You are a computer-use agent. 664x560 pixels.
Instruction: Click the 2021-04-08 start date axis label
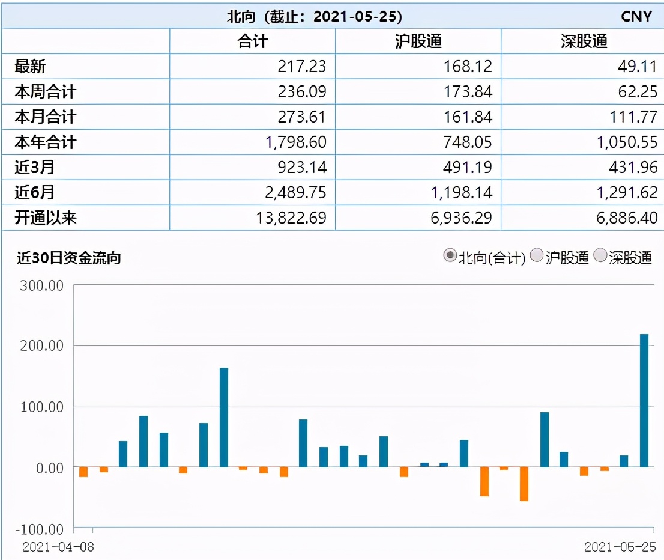58,547
